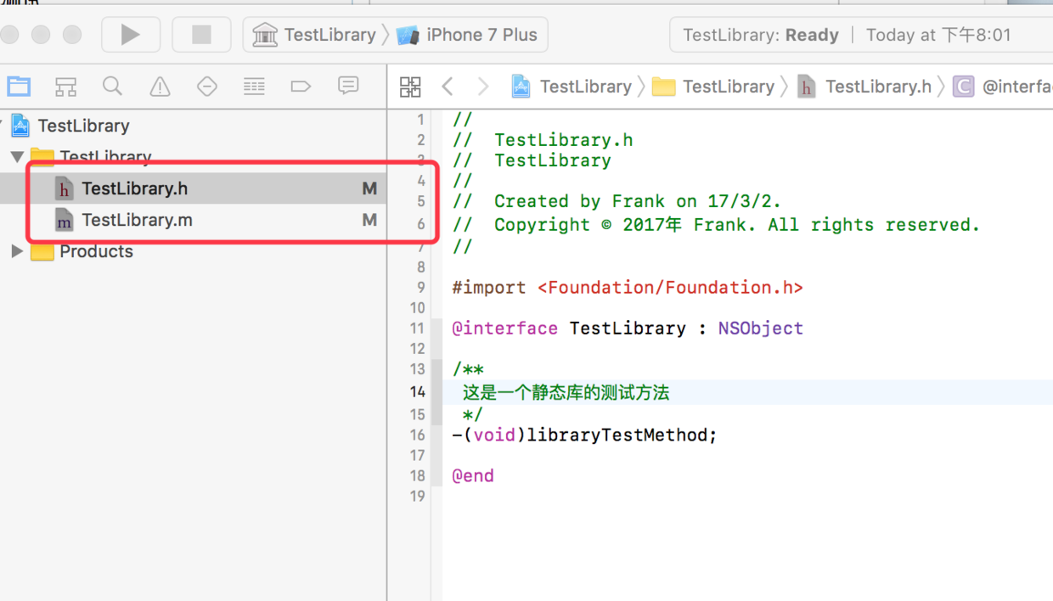Click the h file icon of TestLibrary.h

[x=65, y=188]
